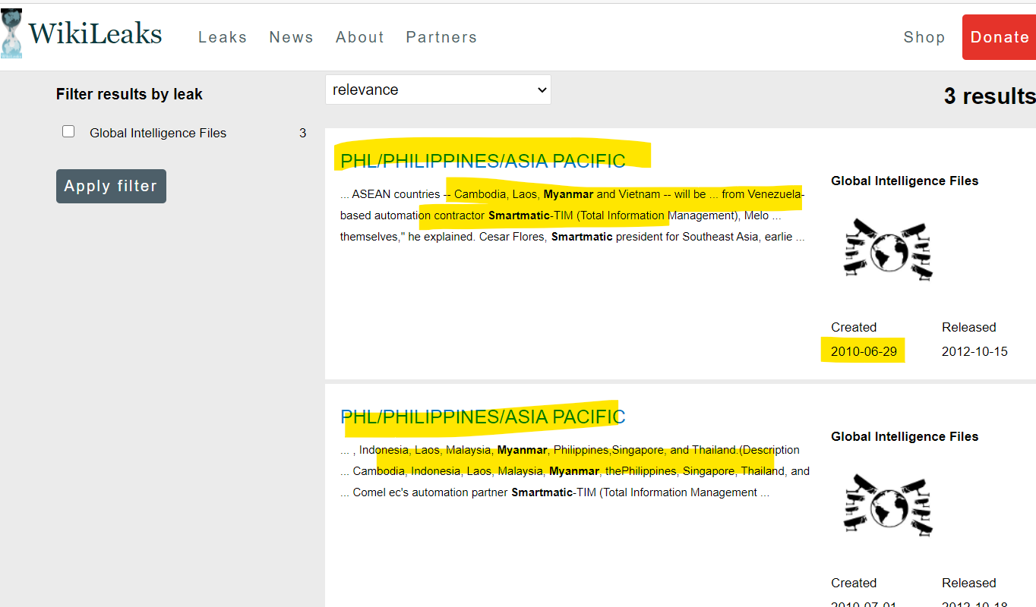
Task: Click the 'Filter results by leak' heading
Action: 129,94
